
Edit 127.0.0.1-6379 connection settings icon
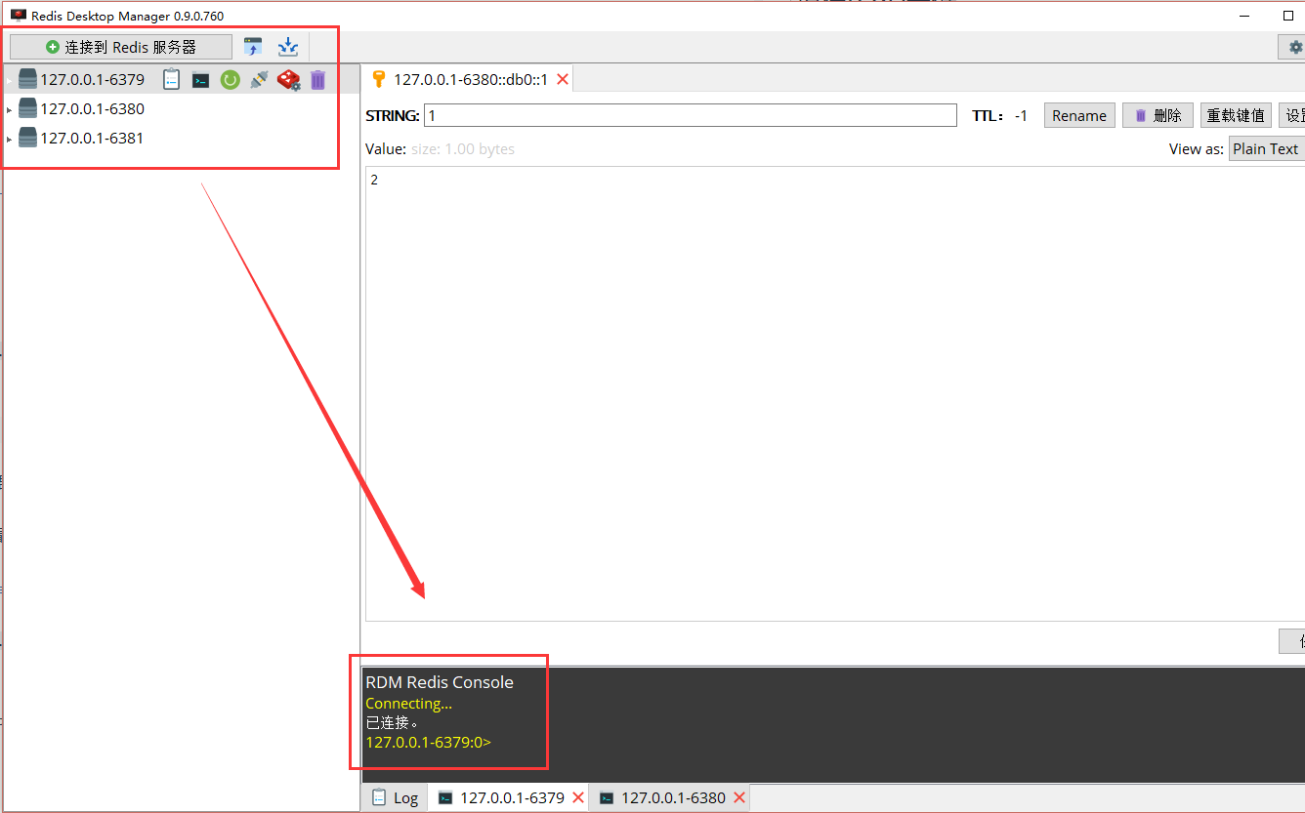[289, 80]
